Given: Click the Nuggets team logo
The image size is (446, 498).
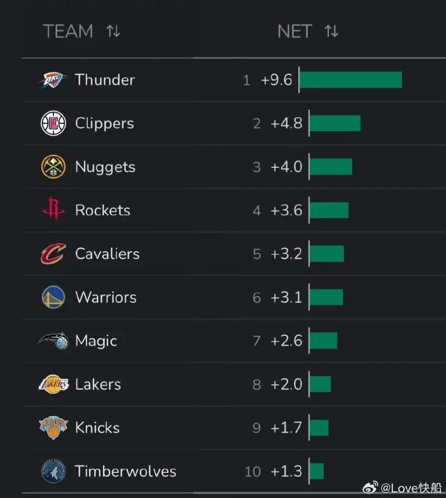Looking at the screenshot, I should click(54, 167).
